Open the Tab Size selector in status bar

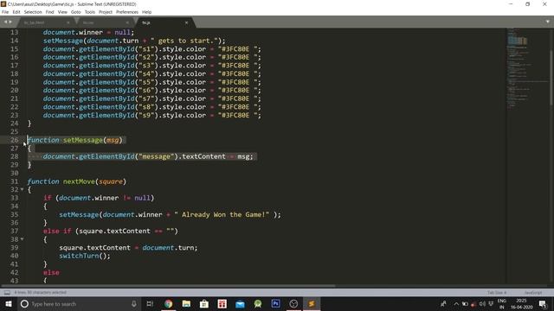(x=497, y=293)
